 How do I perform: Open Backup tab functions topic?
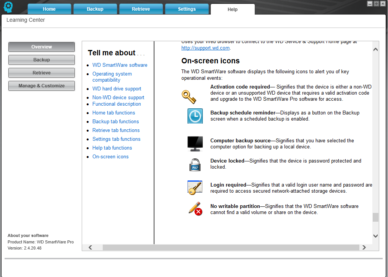(116, 122)
